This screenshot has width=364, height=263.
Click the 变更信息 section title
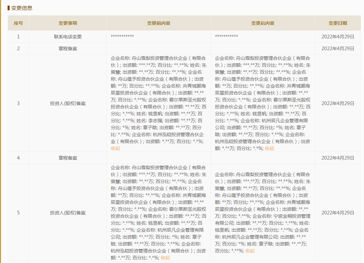pos(22,8)
